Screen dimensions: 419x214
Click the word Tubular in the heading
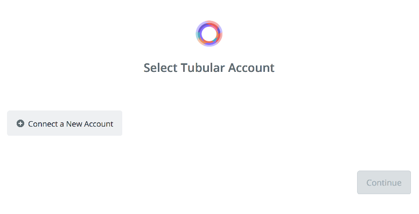pyautogui.click(x=203, y=68)
